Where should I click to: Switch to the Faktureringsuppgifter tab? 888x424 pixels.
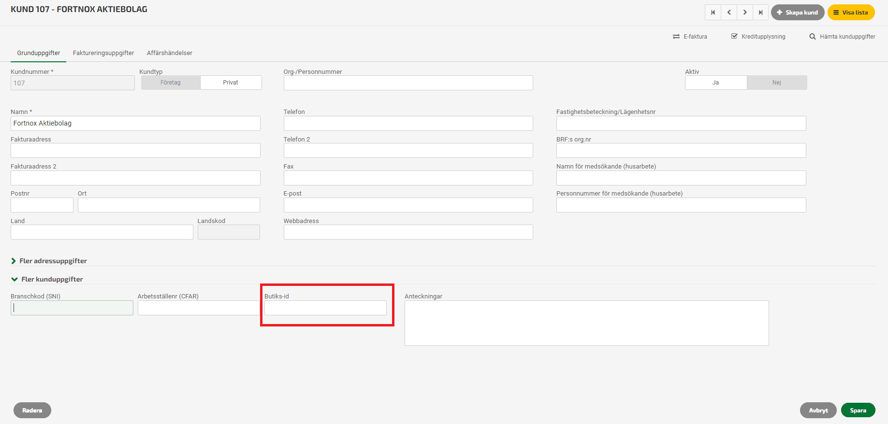[x=103, y=53]
